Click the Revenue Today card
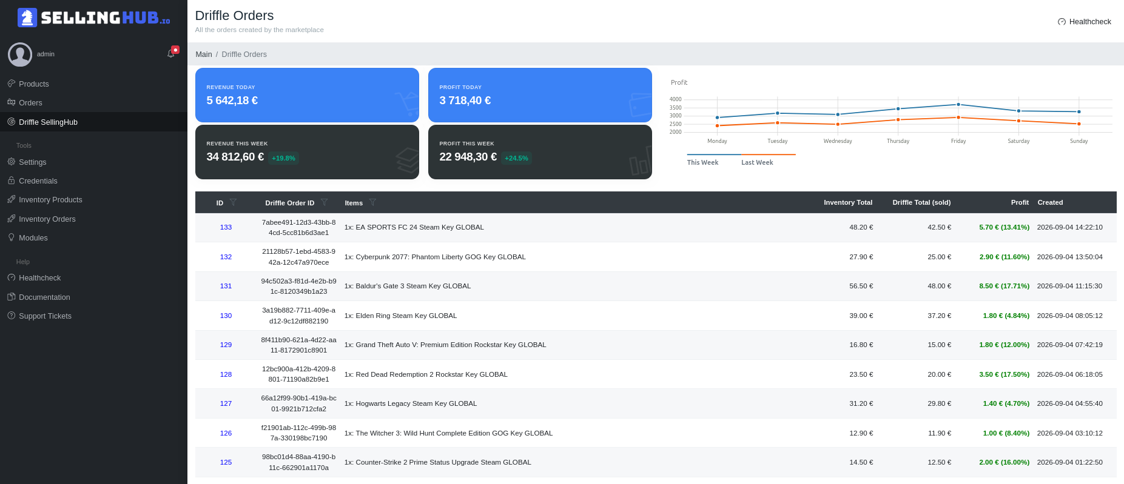The width and height of the screenshot is (1124, 484). click(x=307, y=95)
